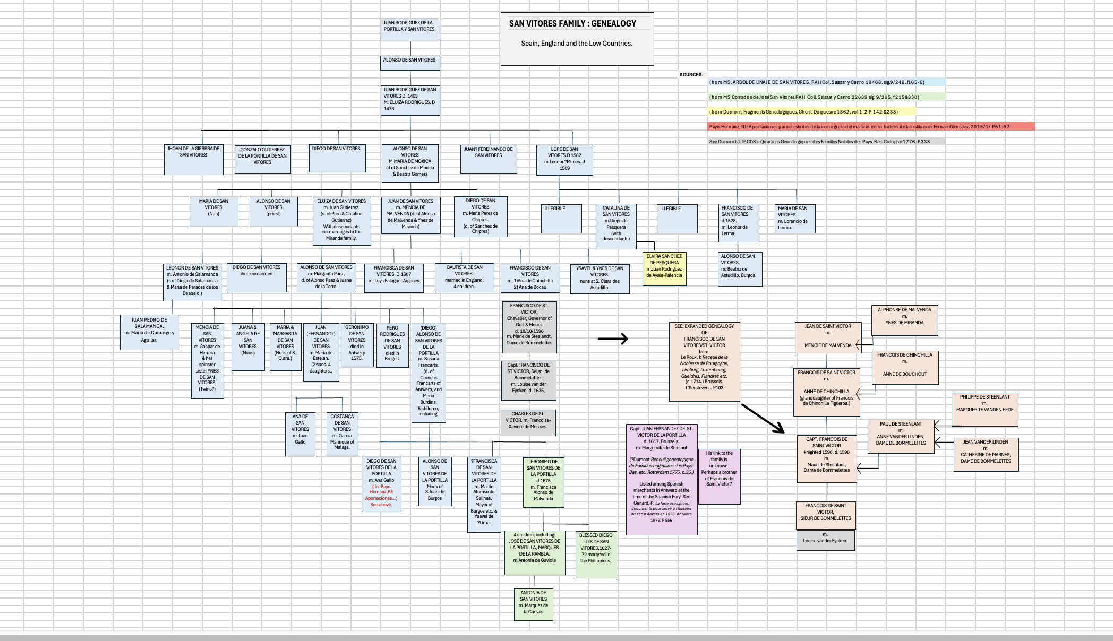
Task: Click the blue MS. Arbol de Linaje source bar
Action: coord(826,82)
